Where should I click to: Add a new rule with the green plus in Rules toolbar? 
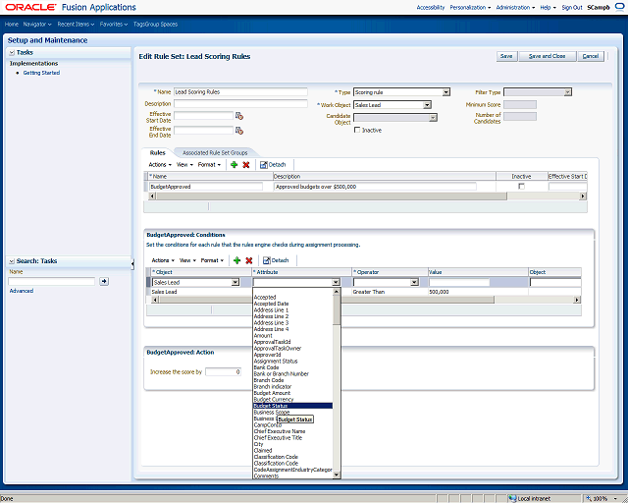(x=234, y=164)
